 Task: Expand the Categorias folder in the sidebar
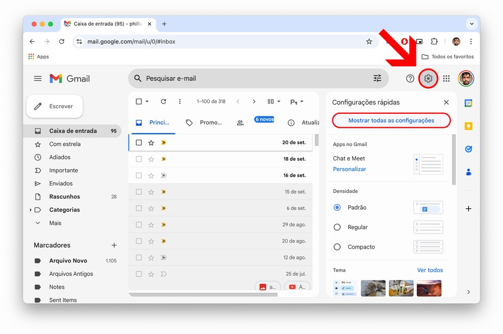[31, 210]
